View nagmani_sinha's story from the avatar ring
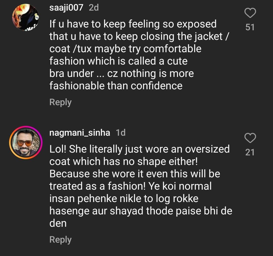 [26, 143]
